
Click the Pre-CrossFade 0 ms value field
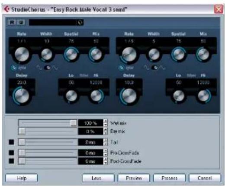click(x=90, y=153)
